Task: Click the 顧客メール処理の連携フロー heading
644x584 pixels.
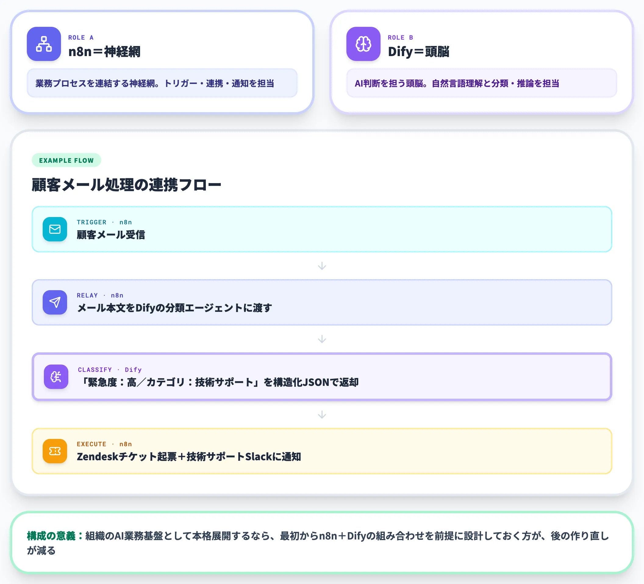Action: click(x=127, y=185)
